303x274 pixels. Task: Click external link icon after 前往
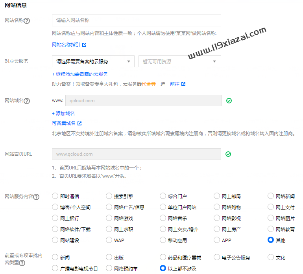[184, 84]
